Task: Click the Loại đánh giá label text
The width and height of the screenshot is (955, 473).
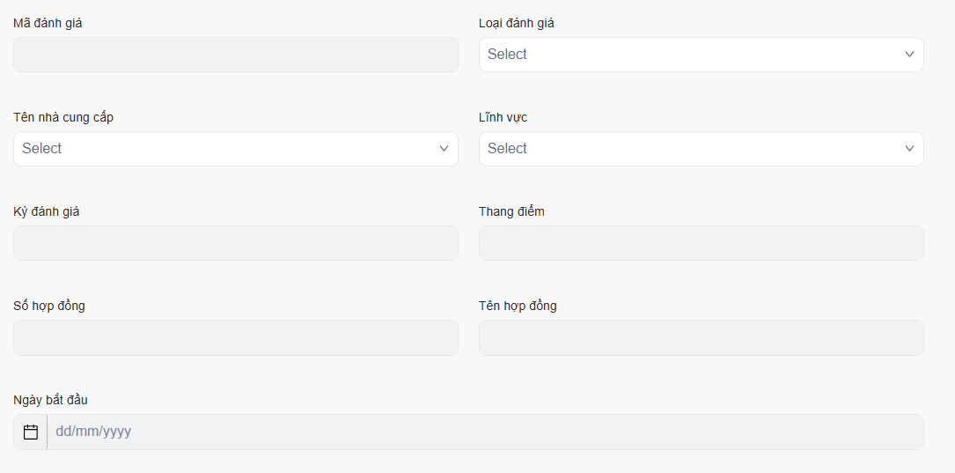Action: (517, 23)
